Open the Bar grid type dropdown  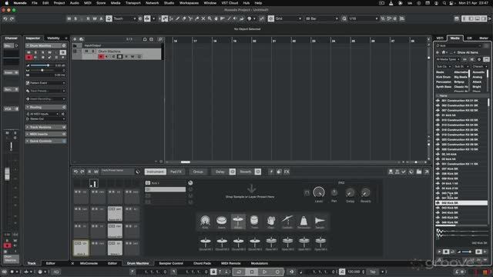click(x=322, y=18)
